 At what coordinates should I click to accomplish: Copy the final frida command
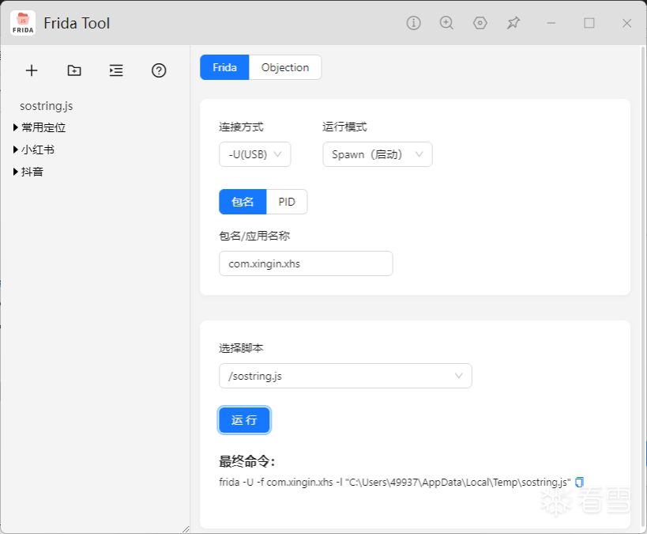click(x=579, y=482)
